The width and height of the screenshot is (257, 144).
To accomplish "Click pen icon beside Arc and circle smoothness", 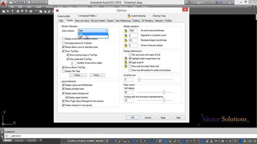I will coord(126,30).
